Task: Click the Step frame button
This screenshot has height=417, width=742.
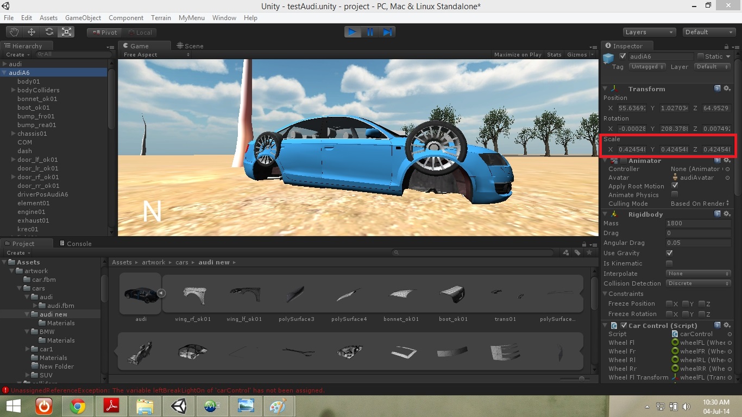Action: (x=387, y=32)
